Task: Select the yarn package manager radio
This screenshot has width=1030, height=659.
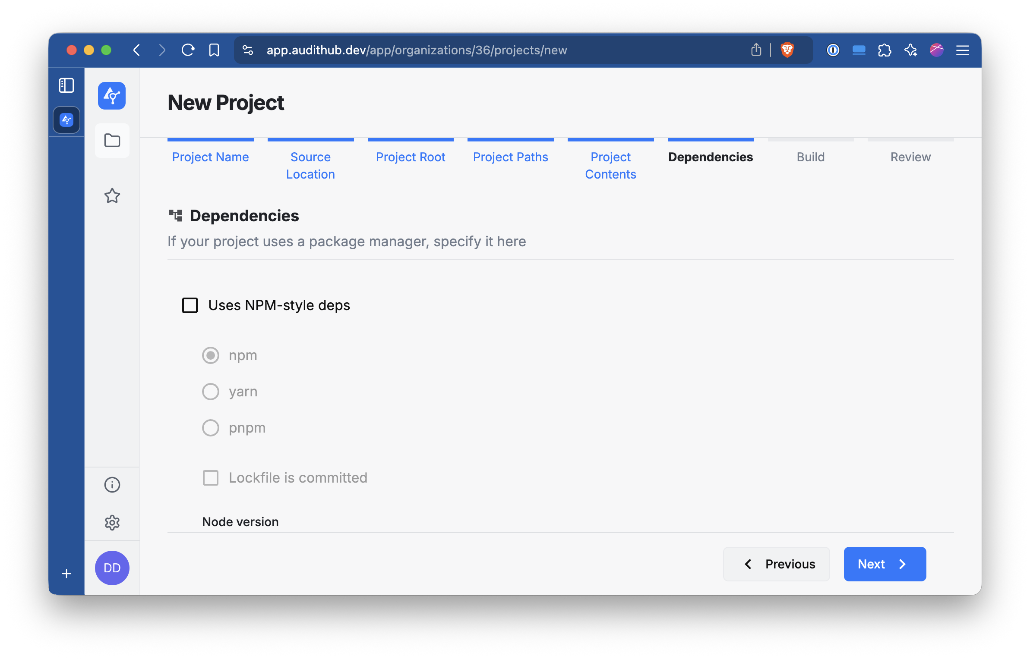Action: (x=211, y=392)
